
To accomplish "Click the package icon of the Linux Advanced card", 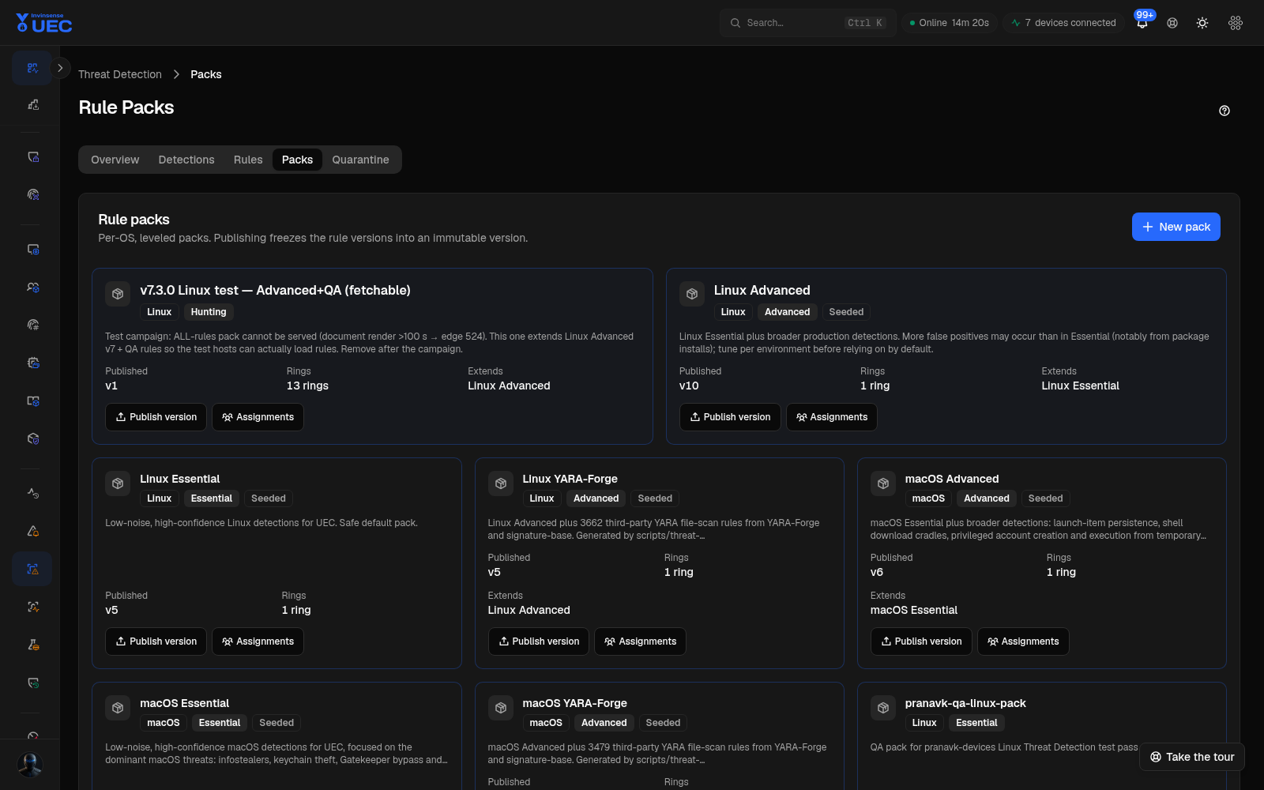I will pos(692,294).
